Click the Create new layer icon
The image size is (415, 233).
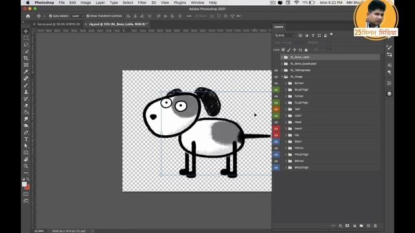pos(368,226)
